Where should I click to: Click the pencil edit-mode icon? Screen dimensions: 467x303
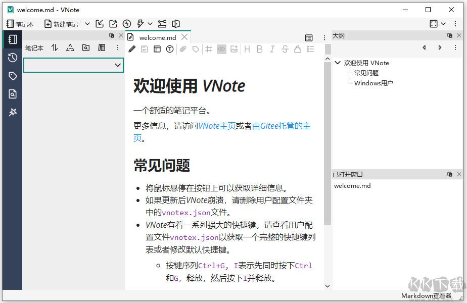click(132, 49)
